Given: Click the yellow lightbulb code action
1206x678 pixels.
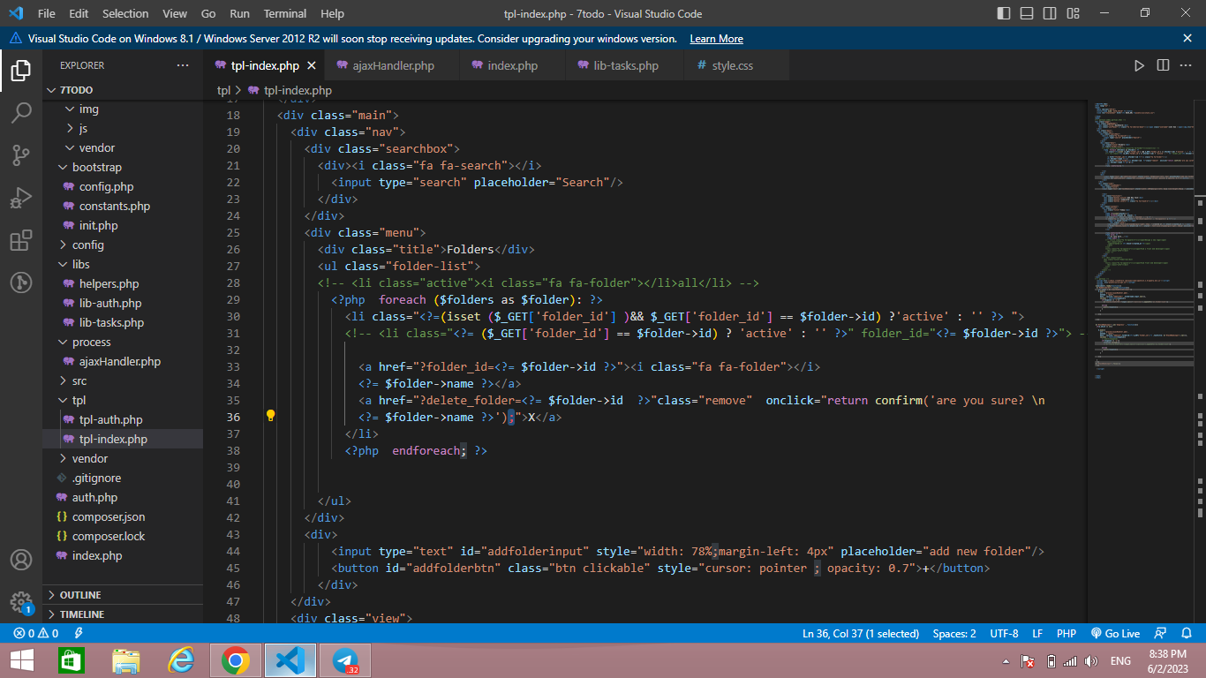Looking at the screenshot, I should (x=271, y=416).
